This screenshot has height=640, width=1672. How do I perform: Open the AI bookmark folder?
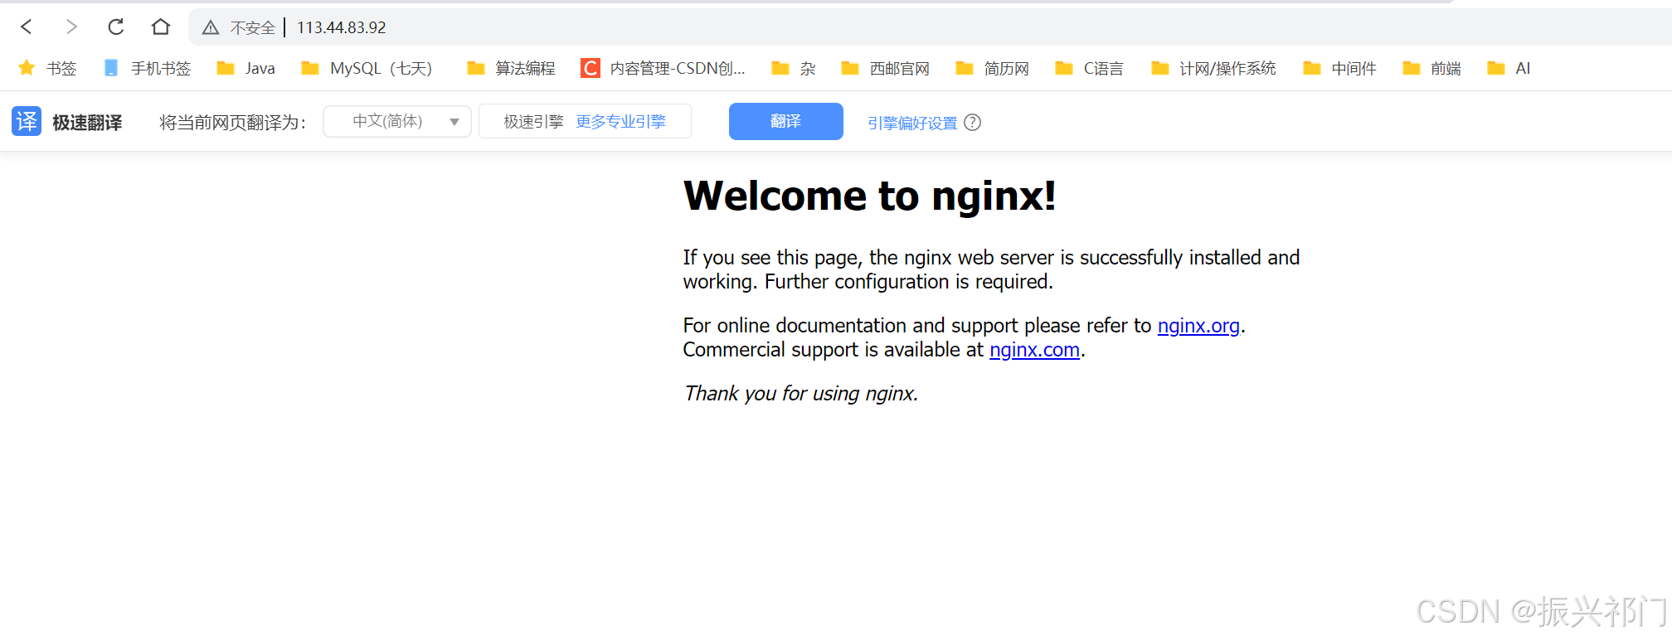1509,68
